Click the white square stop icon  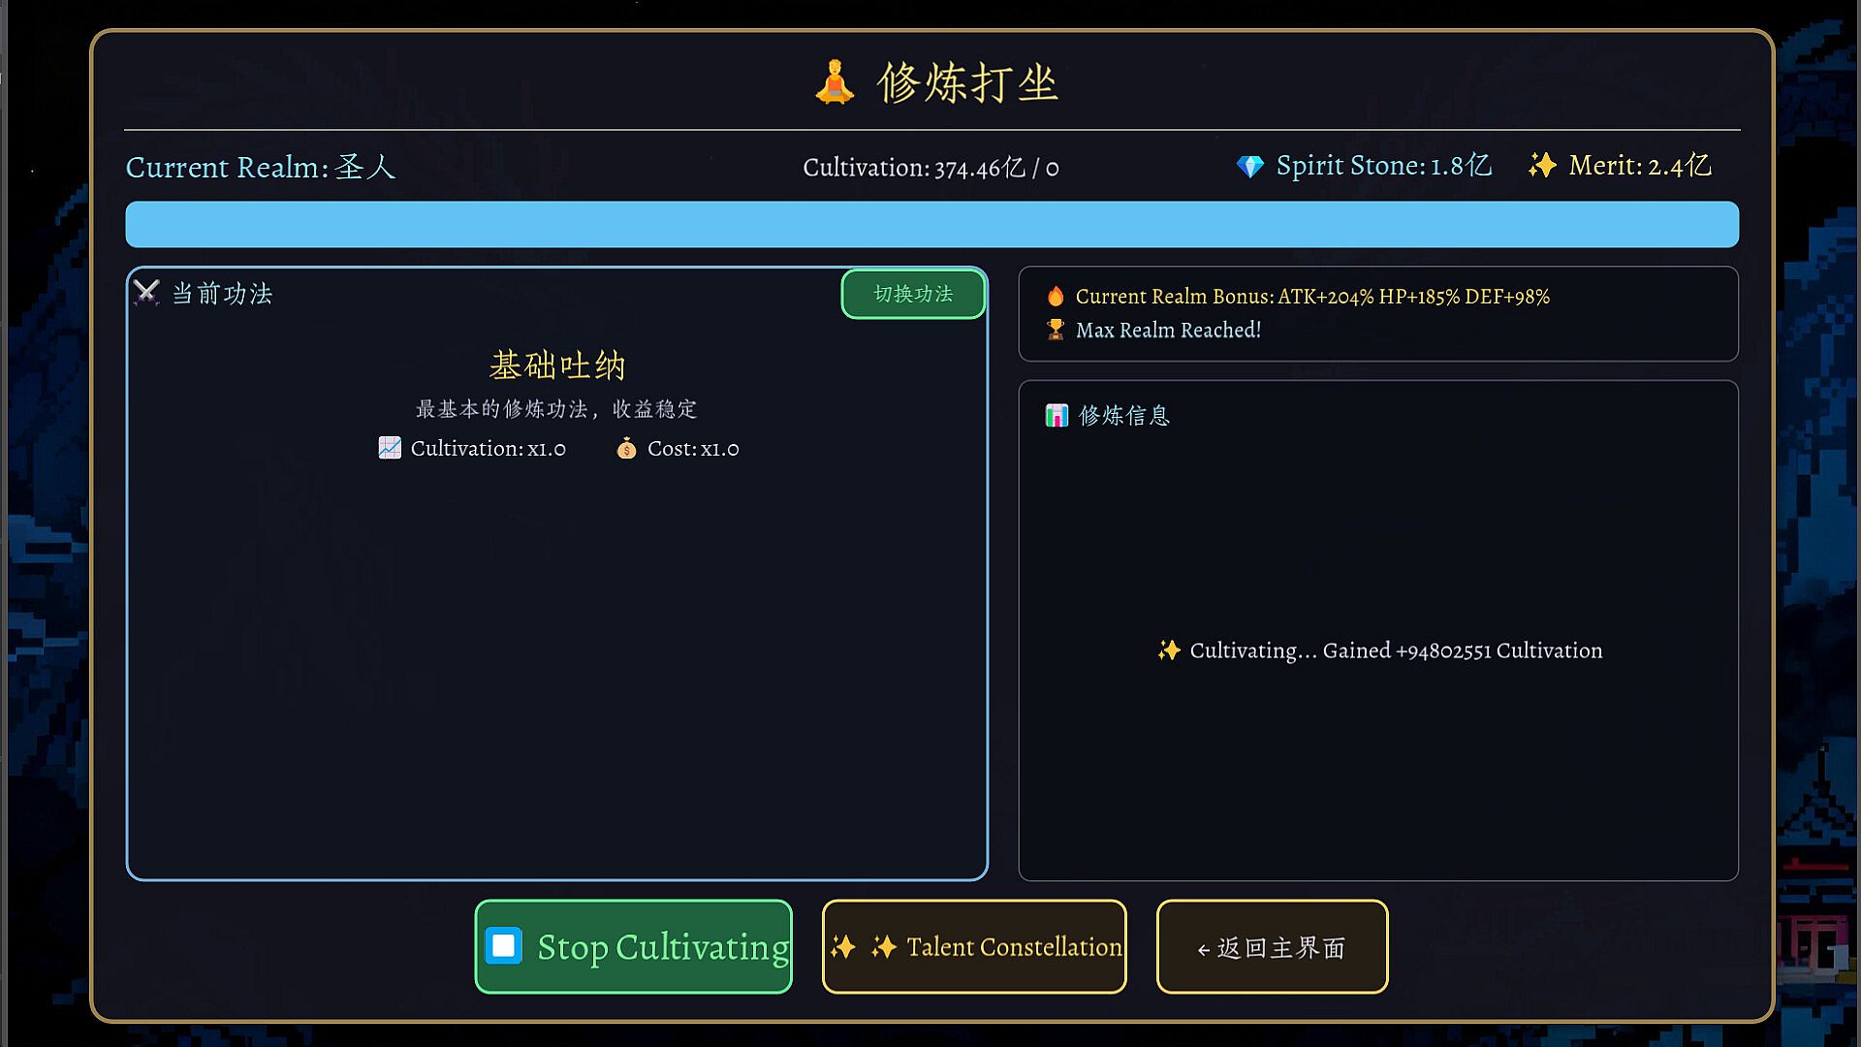pos(504,946)
